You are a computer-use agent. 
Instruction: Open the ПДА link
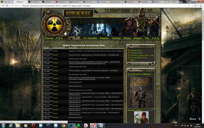59,38
